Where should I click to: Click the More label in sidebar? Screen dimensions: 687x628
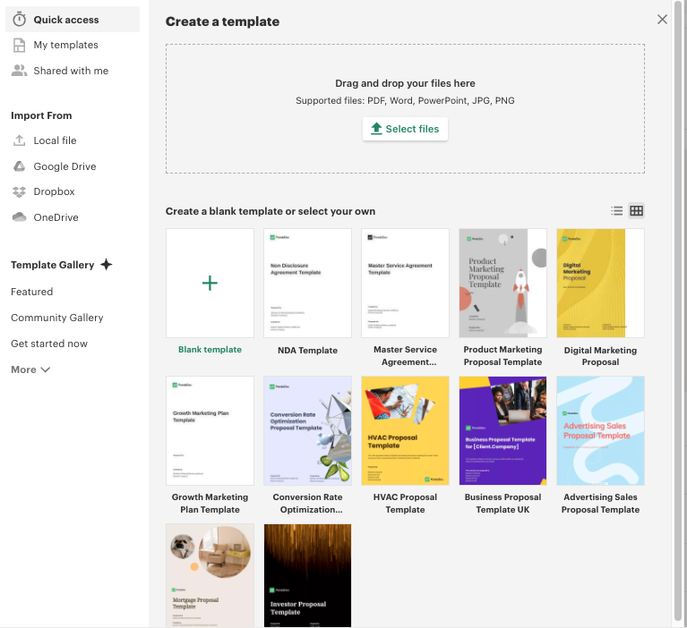(23, 369)
